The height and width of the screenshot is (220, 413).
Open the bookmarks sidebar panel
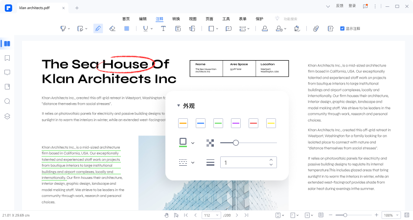7,58
